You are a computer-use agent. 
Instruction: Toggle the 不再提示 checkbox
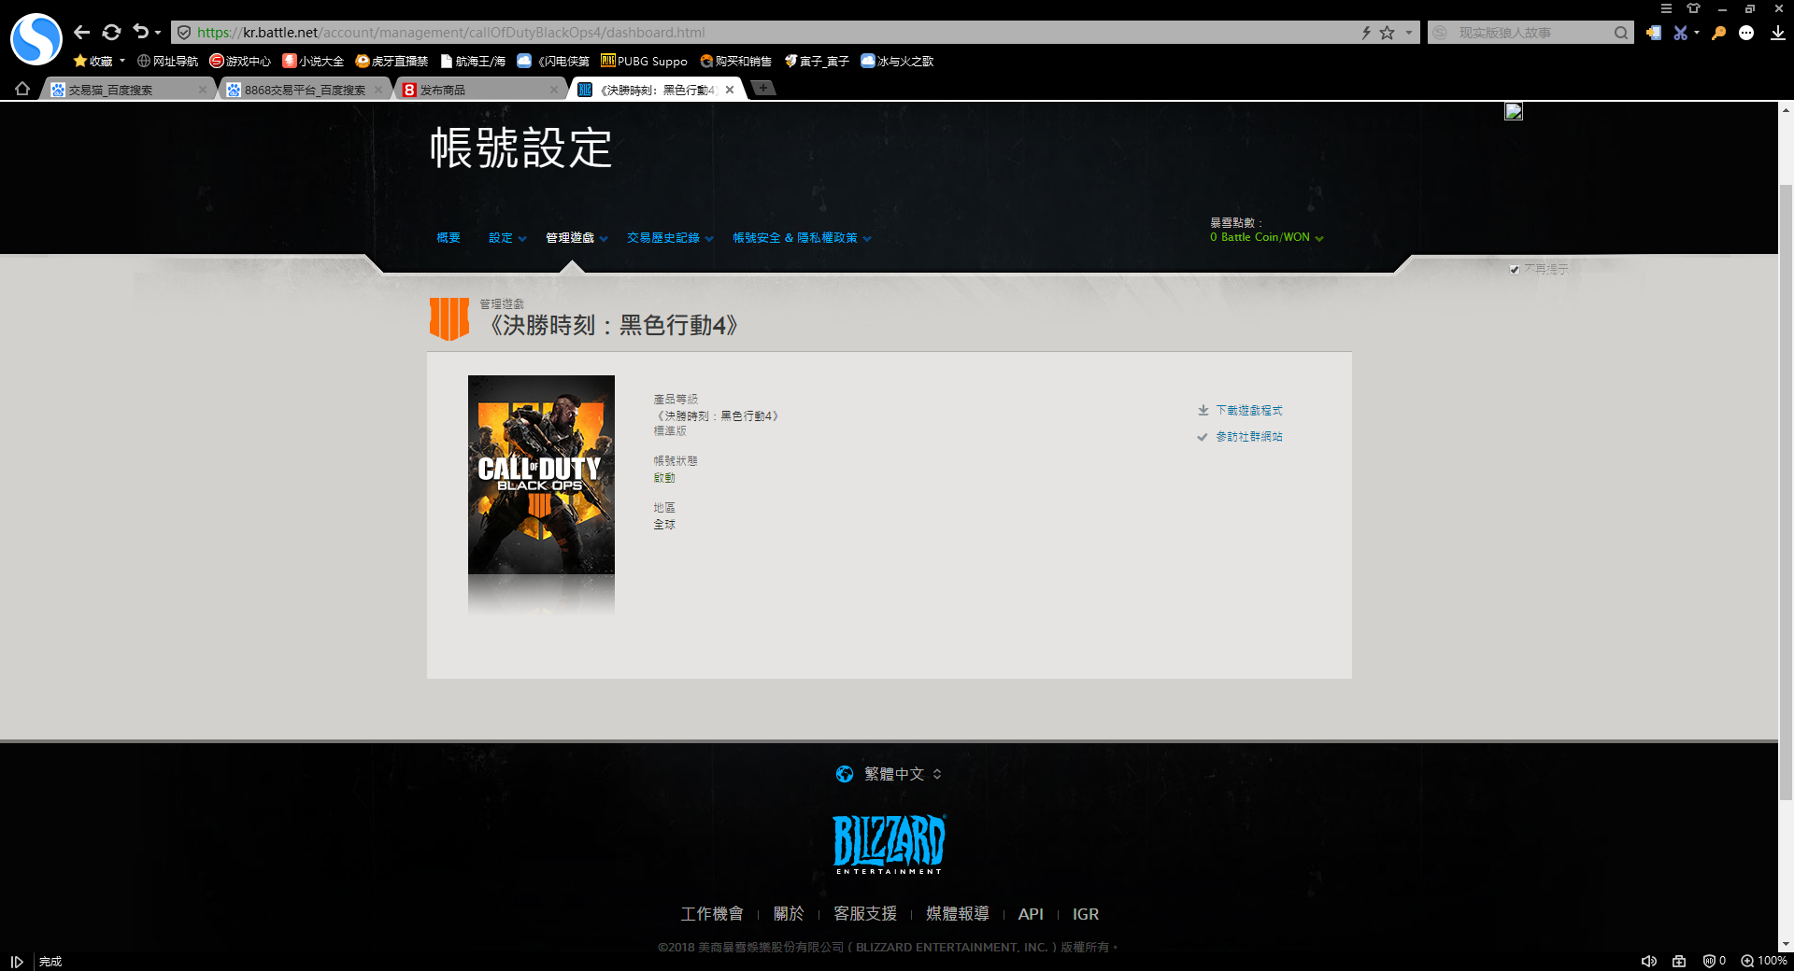click(x=1515, y=270)
